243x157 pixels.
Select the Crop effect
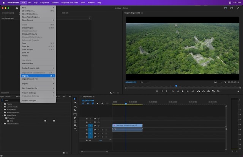[x=11, y=121]
